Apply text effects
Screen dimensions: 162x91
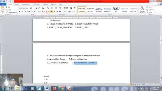(x=39, y=11)
